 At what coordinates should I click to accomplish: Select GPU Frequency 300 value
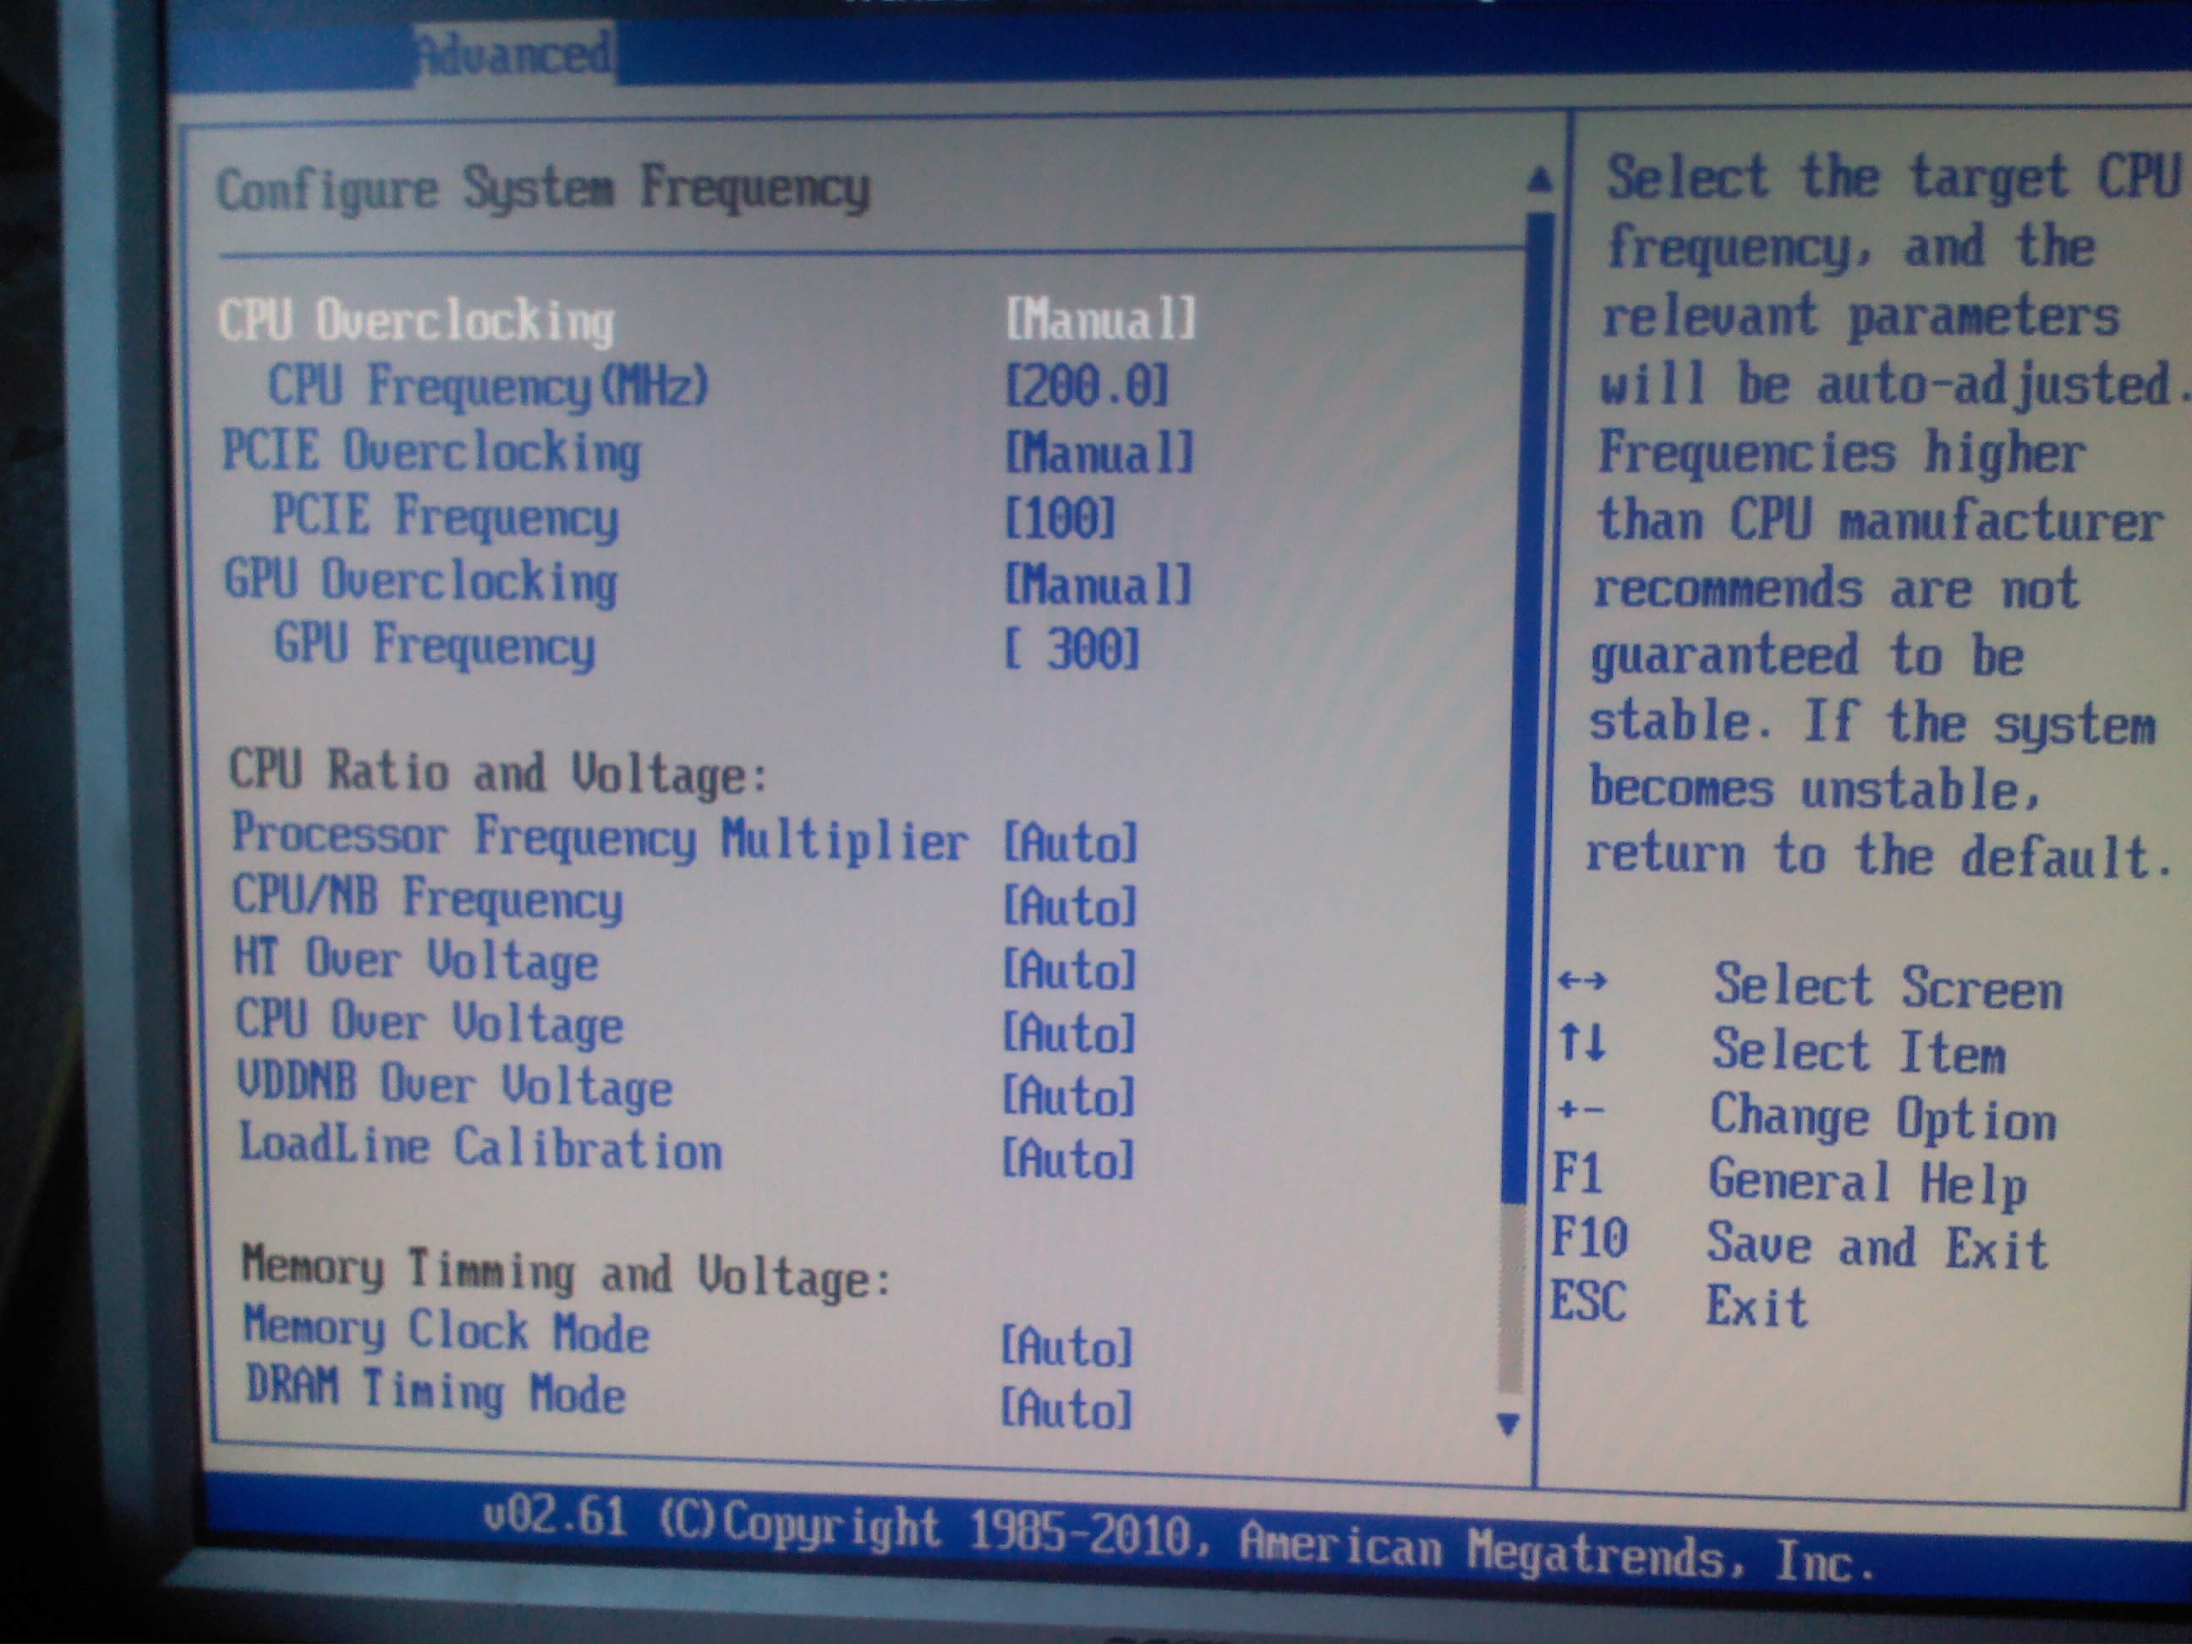1072,649
